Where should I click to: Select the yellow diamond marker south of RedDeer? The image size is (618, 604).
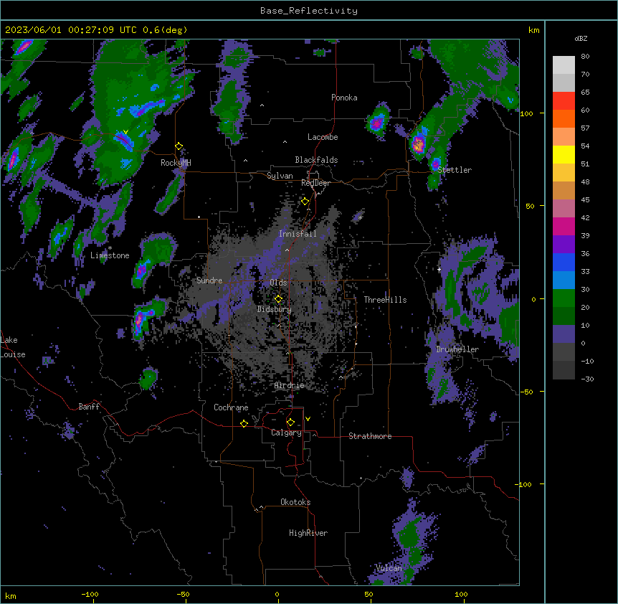tap(305, 202)
